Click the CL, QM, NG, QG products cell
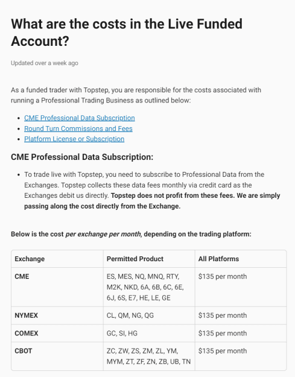This screenshot has height=377, width=295. pyautogui.click(x=130, y=315)
